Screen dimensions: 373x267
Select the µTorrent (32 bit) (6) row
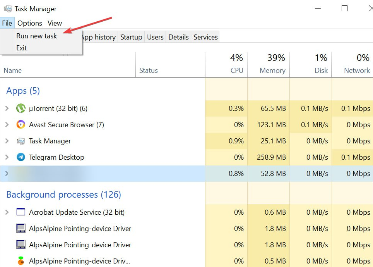[186, 109]
